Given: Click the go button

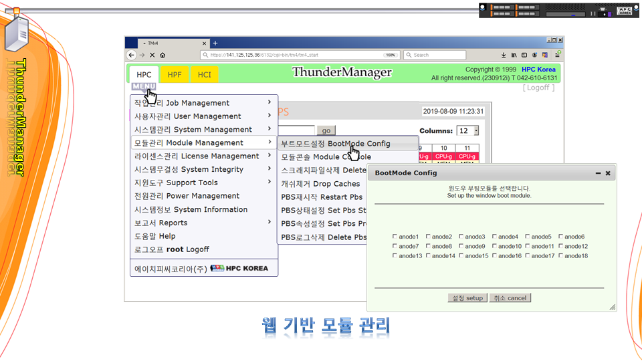Looking at the screenshot, I should [326, 130].
